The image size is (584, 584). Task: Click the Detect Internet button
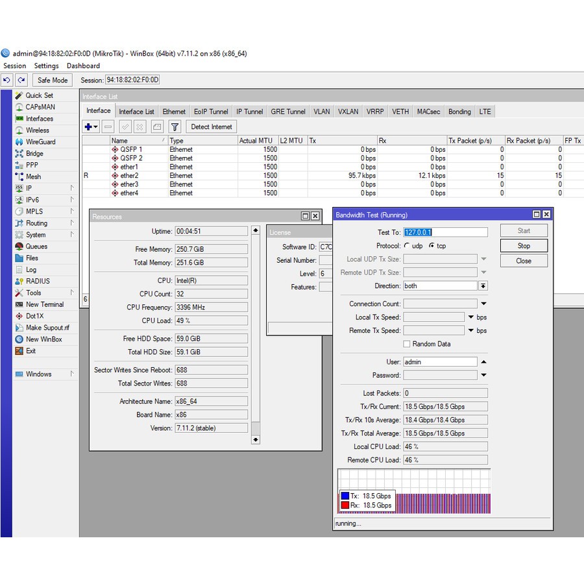click(x=212, y=127)
